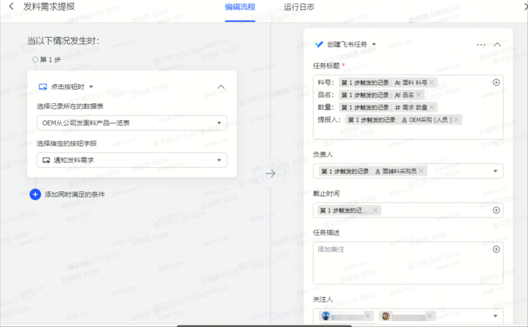The width and height of the screenshot is (528, 327).
Task: Collapse the 点击按钮时 trigger card
Action: pyautogui.click(x=221, y=87)
